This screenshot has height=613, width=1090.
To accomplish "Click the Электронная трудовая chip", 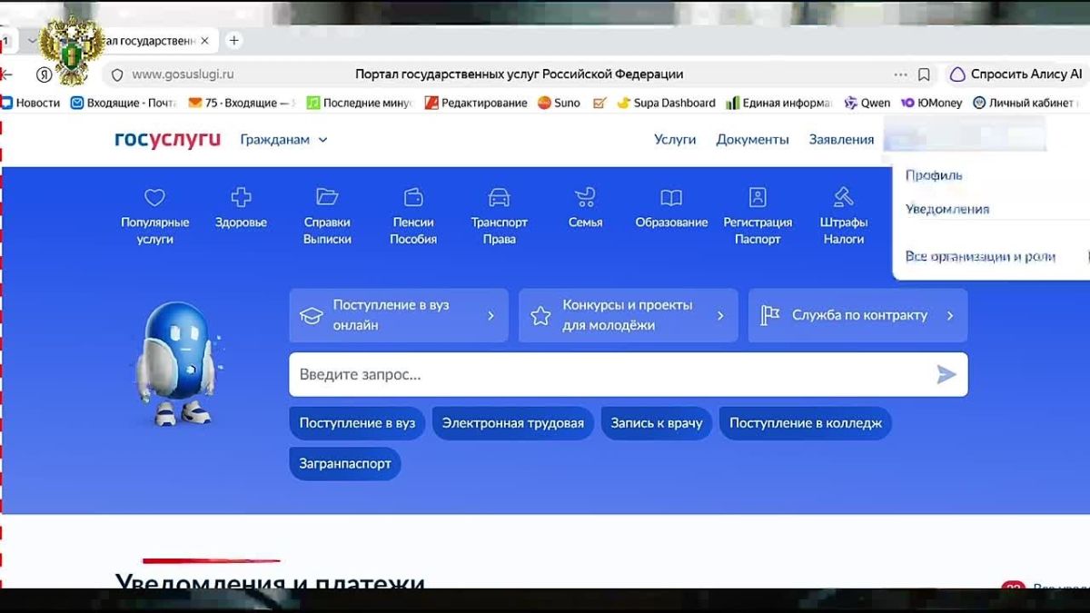I will 513,423.
